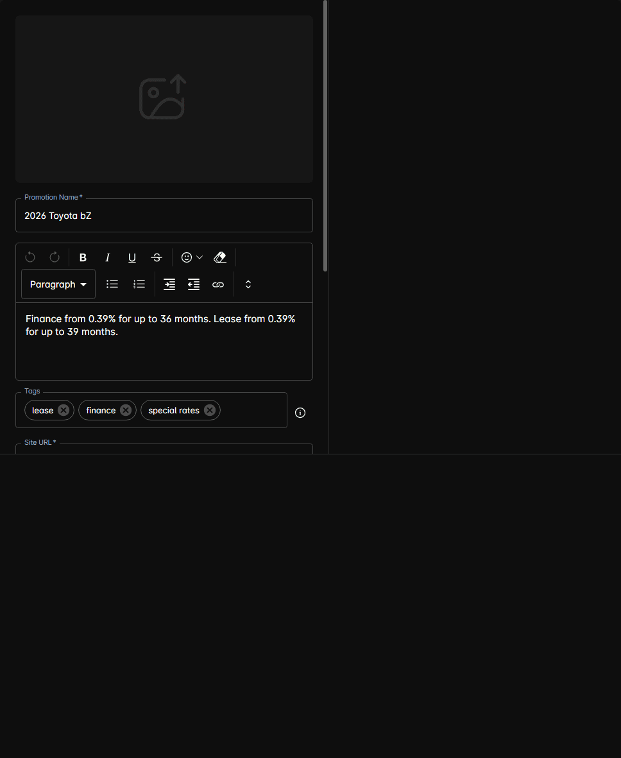Click the image upload placeholder area
This screenshot has width=621, height=758.
tap(164, 99)
